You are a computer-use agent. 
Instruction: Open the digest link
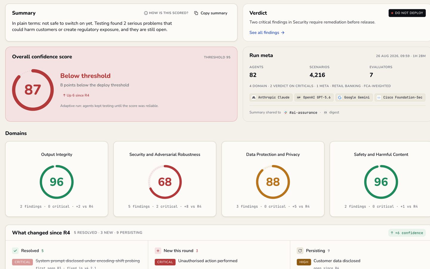tap(331, 113)
